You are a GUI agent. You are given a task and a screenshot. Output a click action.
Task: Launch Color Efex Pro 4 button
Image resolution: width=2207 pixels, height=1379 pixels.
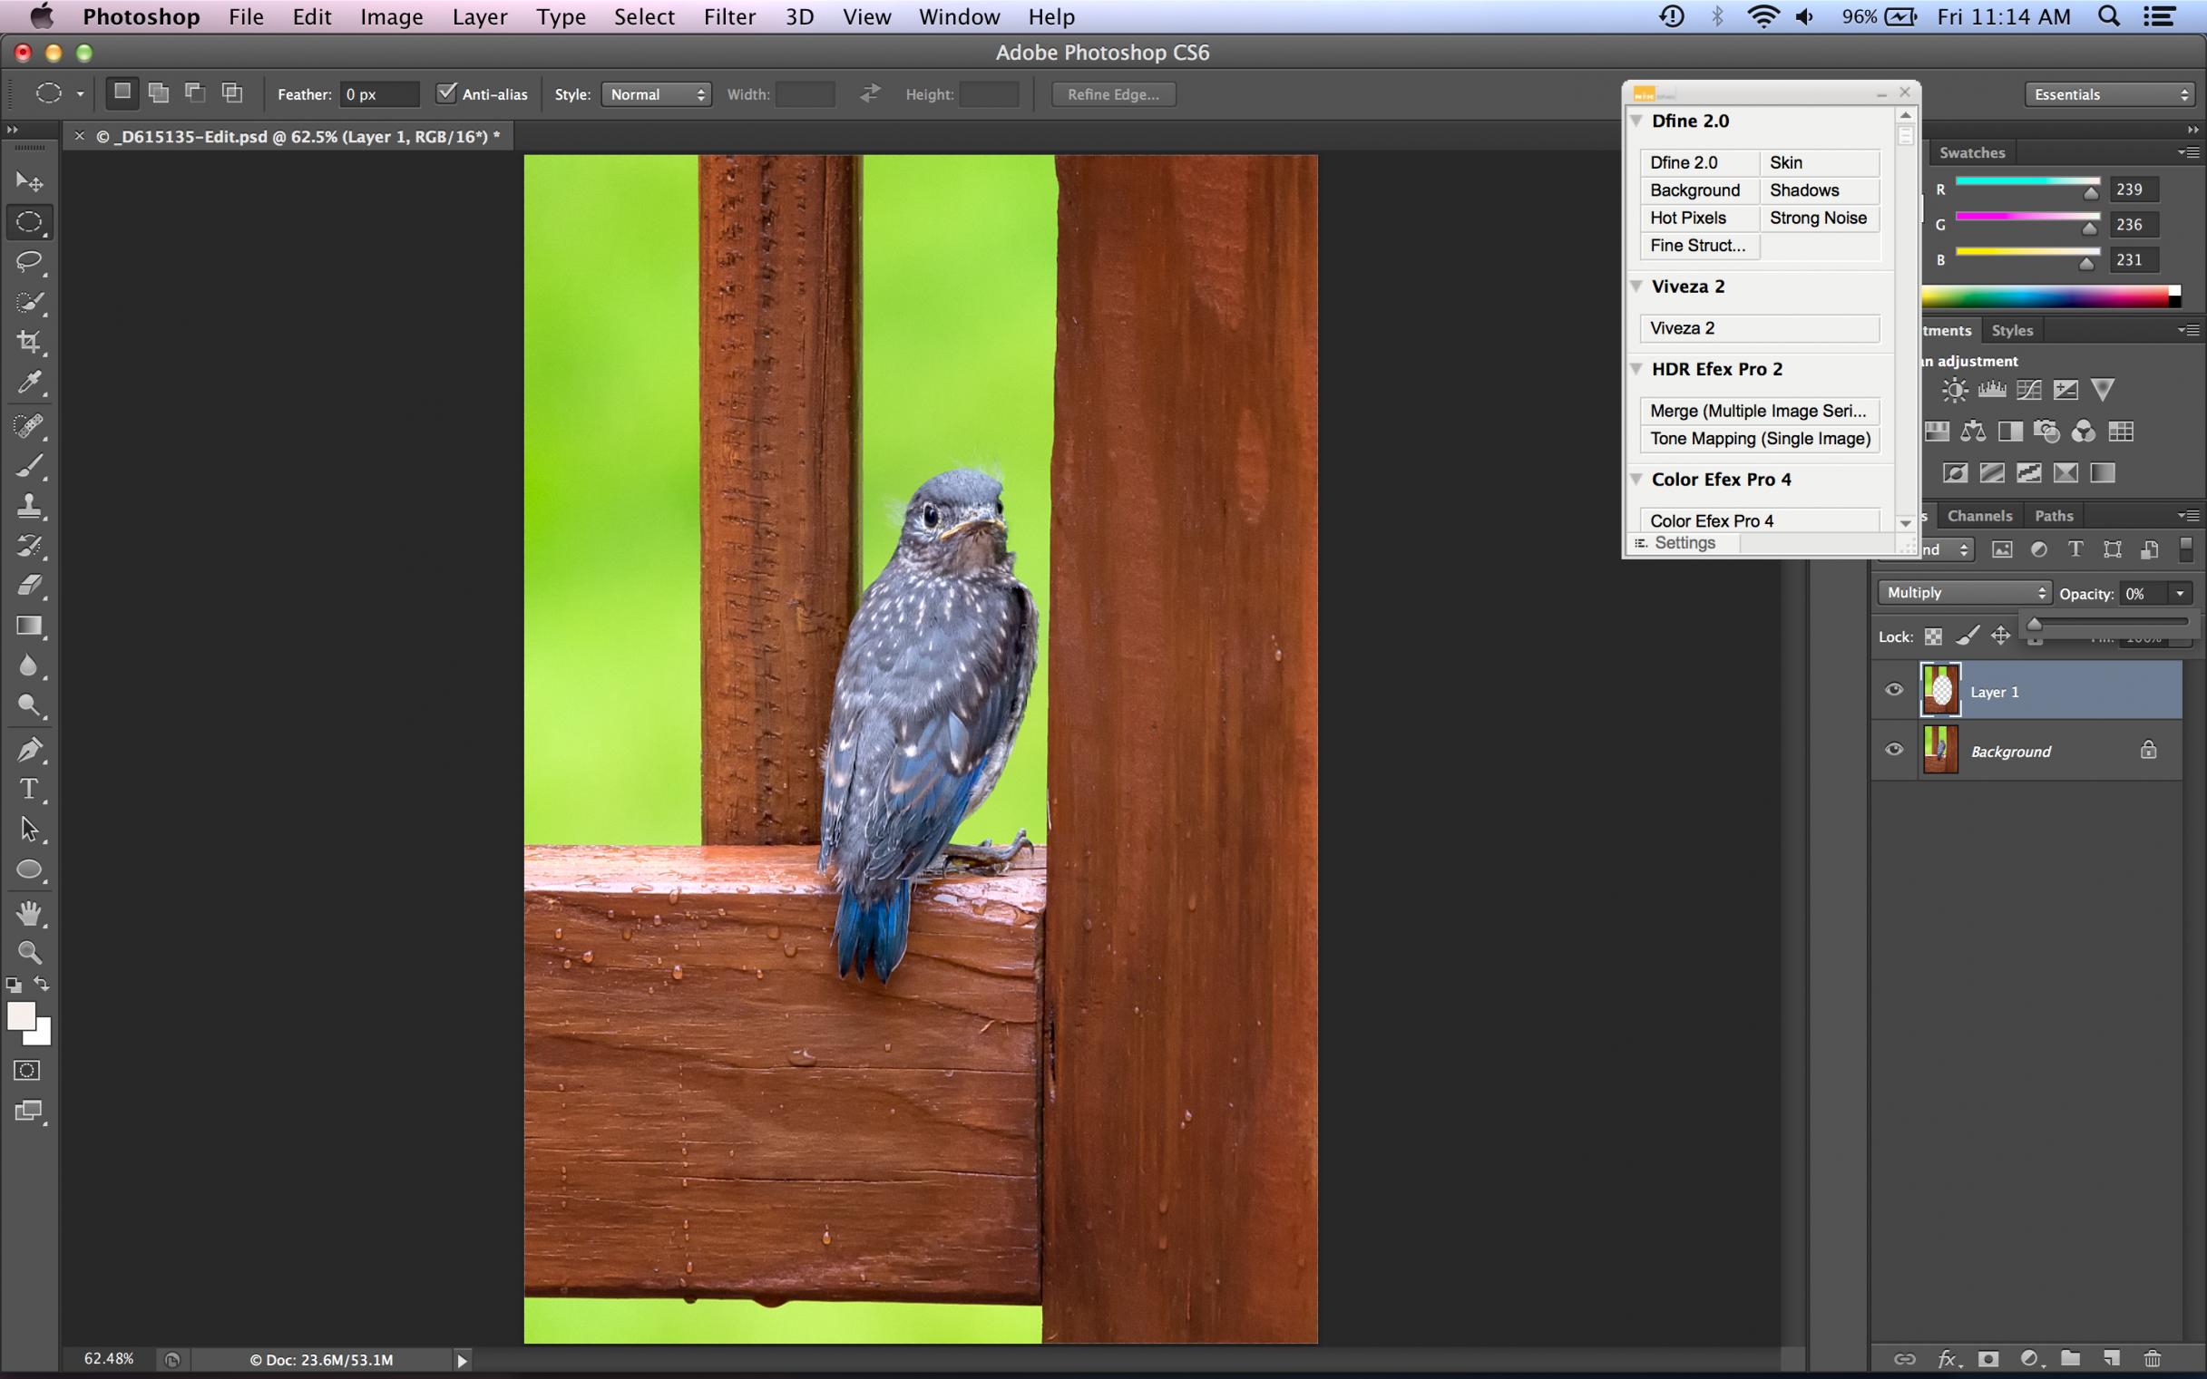pos(1759,520)
